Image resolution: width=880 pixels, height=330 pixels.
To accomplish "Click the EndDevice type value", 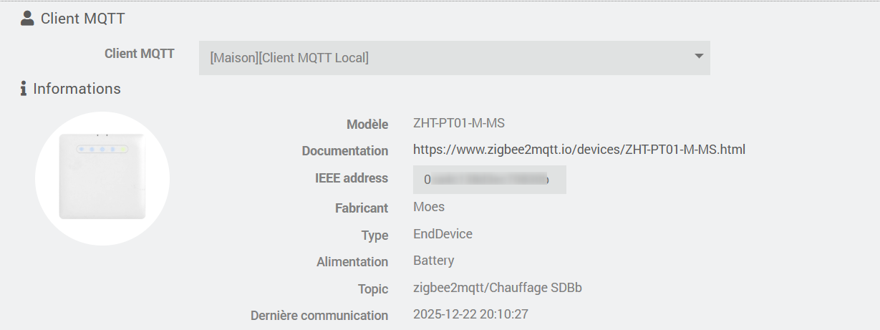I will point(443,234).
